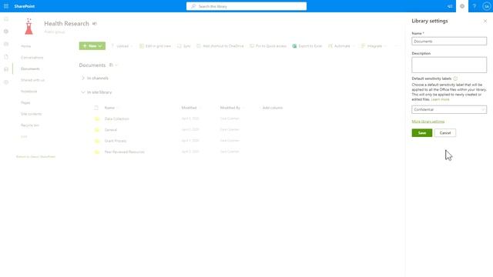Open the Modified By column header
Viewport: 493px width, 277px height.
click(x=231, y=108)
